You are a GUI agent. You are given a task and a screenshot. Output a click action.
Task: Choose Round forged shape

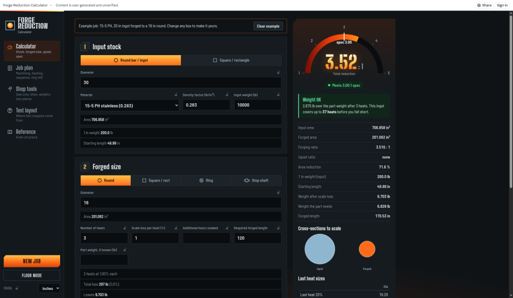click(x=106, y=181)
